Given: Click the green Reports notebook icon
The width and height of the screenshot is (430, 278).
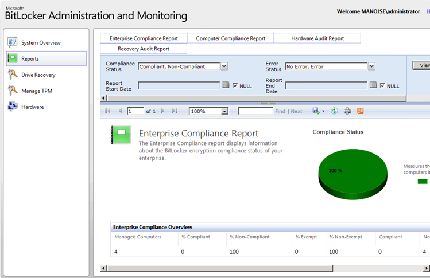Looking at the screenshot, I should pos(13,58).
